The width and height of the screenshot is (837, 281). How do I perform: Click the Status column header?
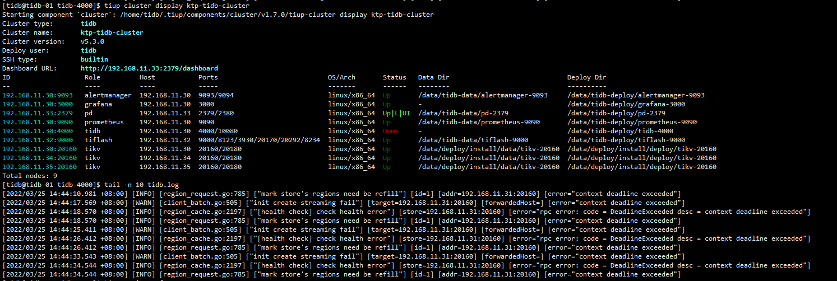point(395,77)
